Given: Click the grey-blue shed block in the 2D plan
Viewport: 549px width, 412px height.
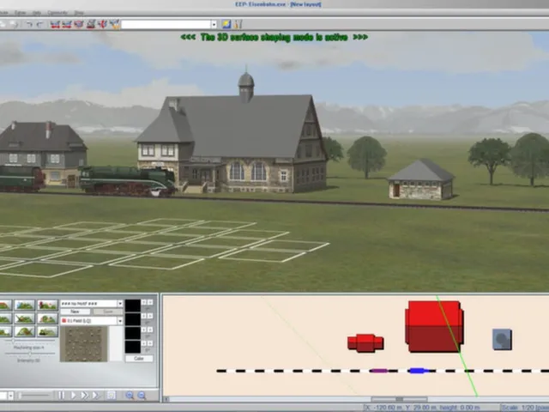Looking at the screenshot, I should pos(502,339).
